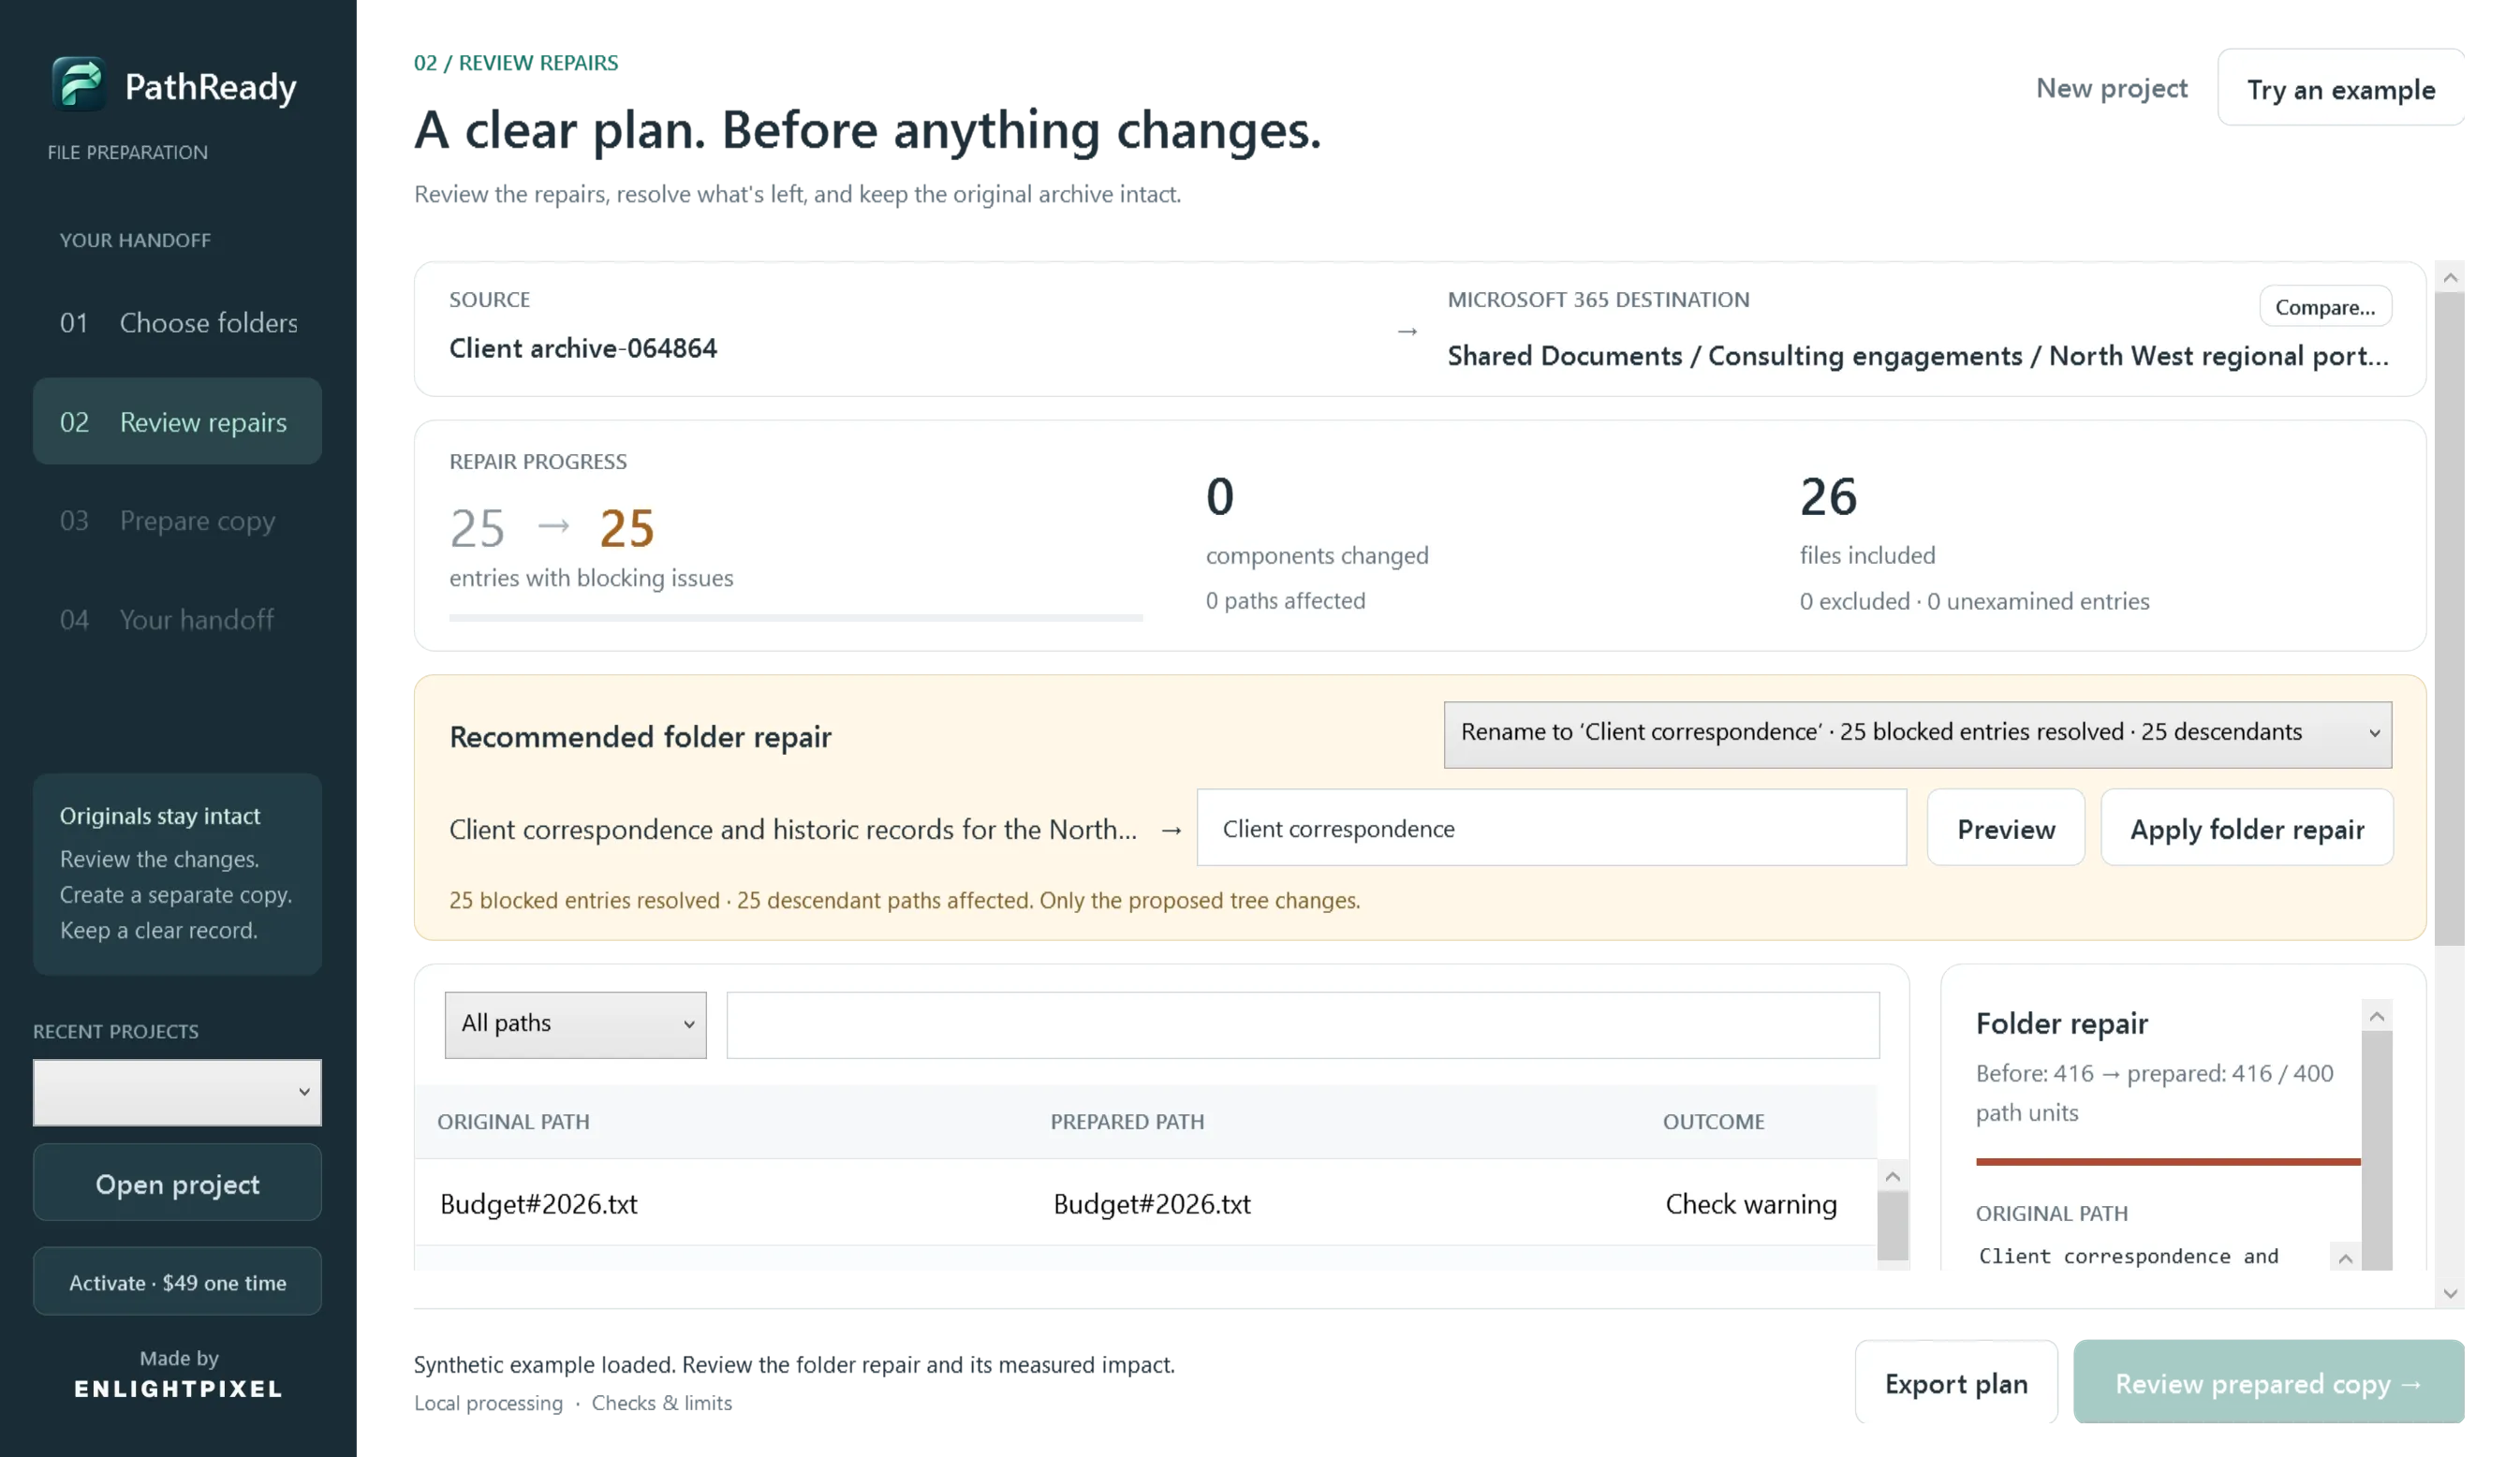Image resolution: width=2520 pixels, height=1457 pixels.
Task: Open step 04 Your handoff
Action: [x=178, y=619]
